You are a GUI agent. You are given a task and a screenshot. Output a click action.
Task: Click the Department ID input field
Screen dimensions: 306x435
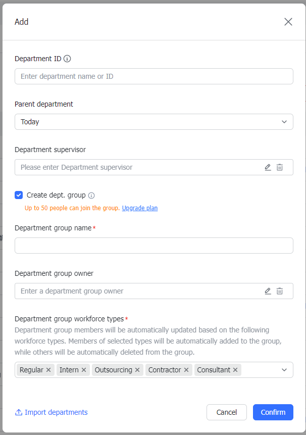click(x=154, y=76)
